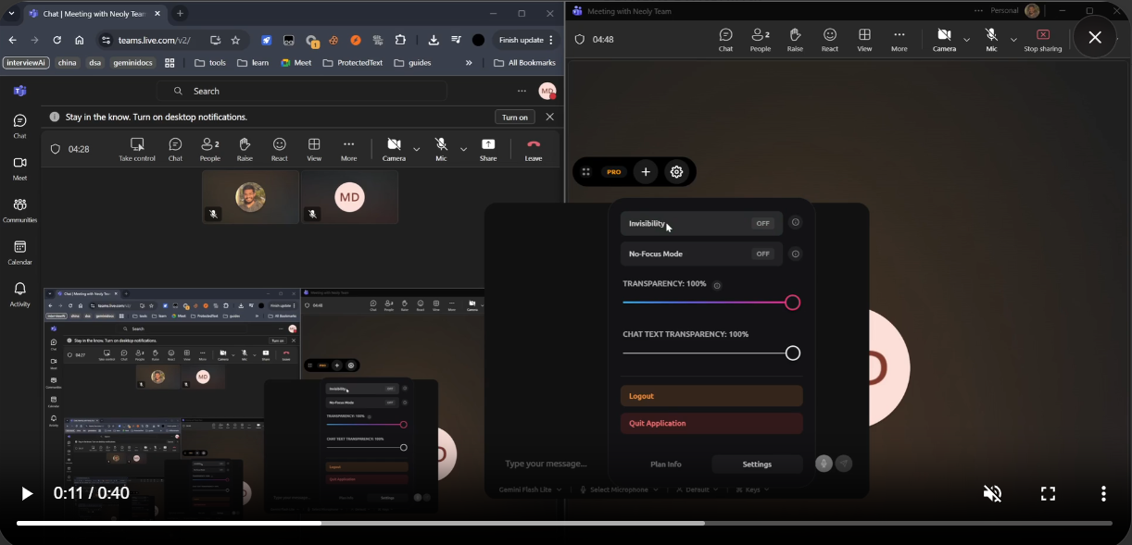Viewport: 1132px width, 545px height.
Task: Open the Keys dropdown in the overlay
Action: pyautogui.click(x=751, y=489)
